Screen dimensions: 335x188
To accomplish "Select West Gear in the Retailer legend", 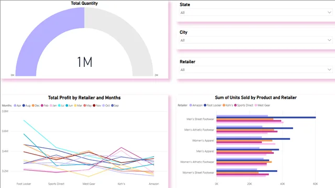I will (x=262, y=105).
